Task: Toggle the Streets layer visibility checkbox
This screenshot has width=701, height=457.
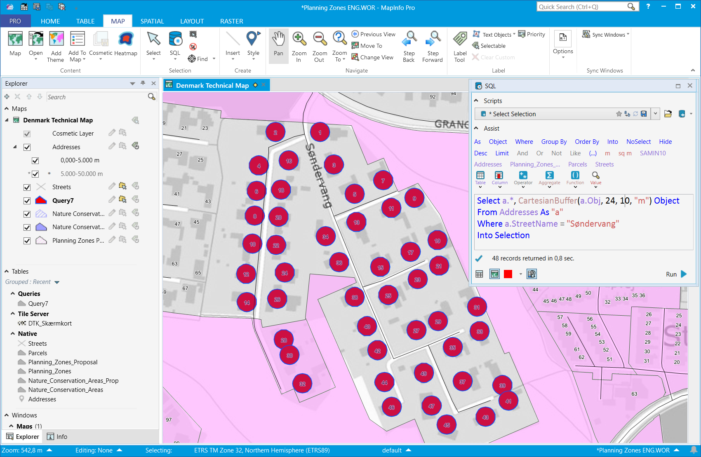Action: [x=27, y=187]
